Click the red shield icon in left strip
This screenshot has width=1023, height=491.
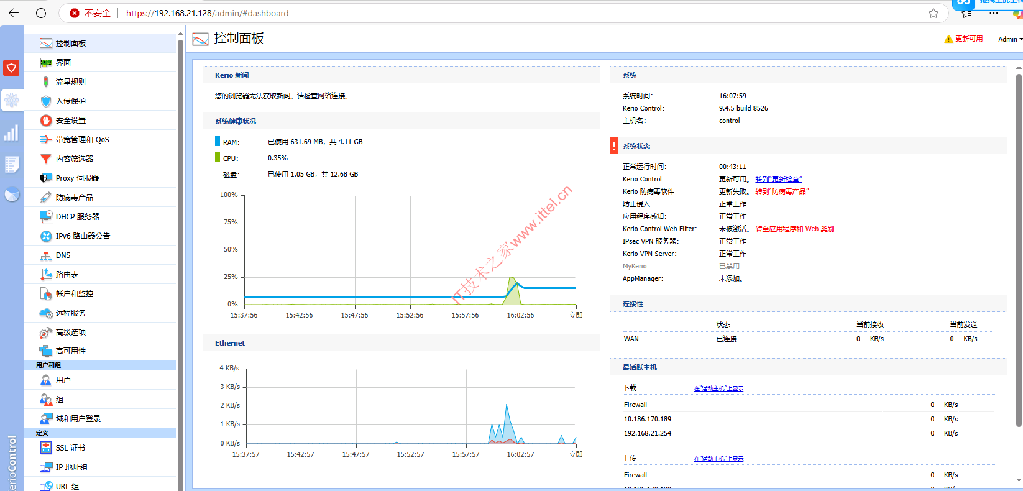[11, 67]
